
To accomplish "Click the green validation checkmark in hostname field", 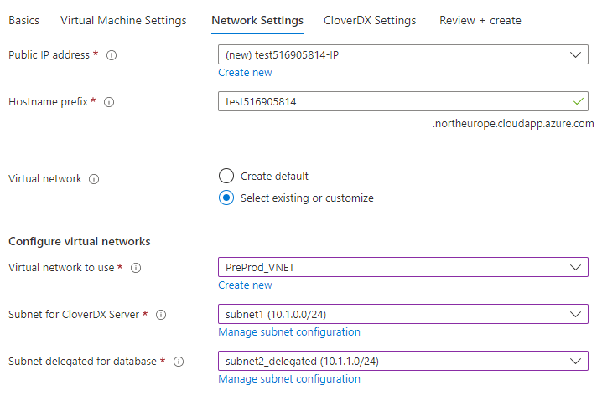I will coord(579,101).
